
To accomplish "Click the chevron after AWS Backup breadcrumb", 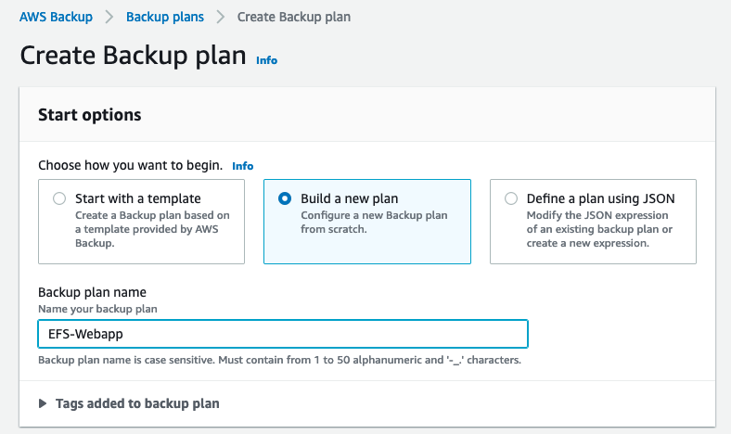I will [109, 17].
